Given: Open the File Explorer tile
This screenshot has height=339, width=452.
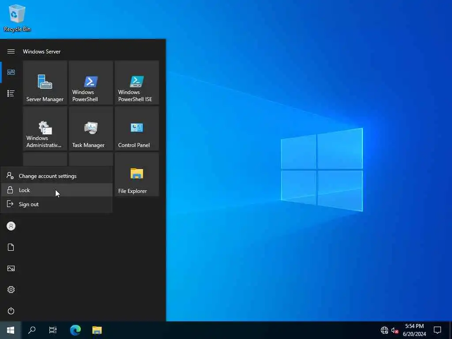Looking at the screenshot, I should point(137,174).
